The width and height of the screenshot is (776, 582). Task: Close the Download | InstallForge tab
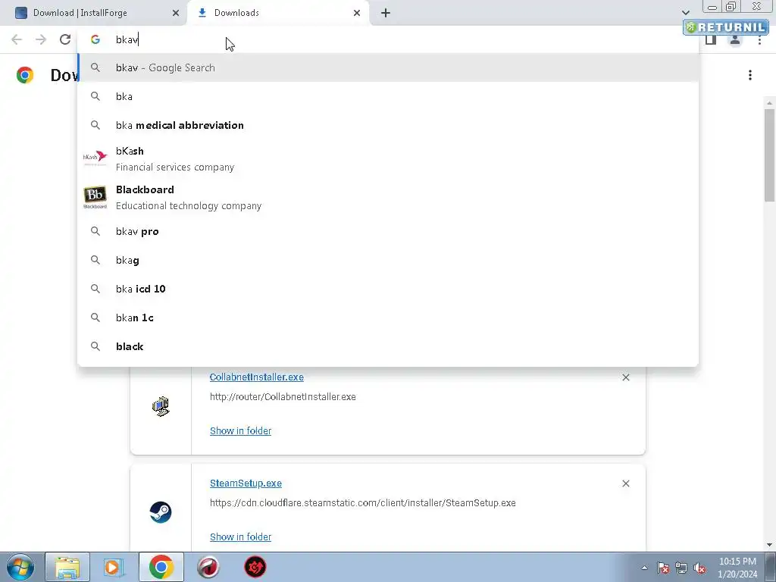pos(176,13)
